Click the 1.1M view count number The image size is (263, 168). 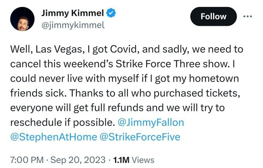tap(120, 160)
